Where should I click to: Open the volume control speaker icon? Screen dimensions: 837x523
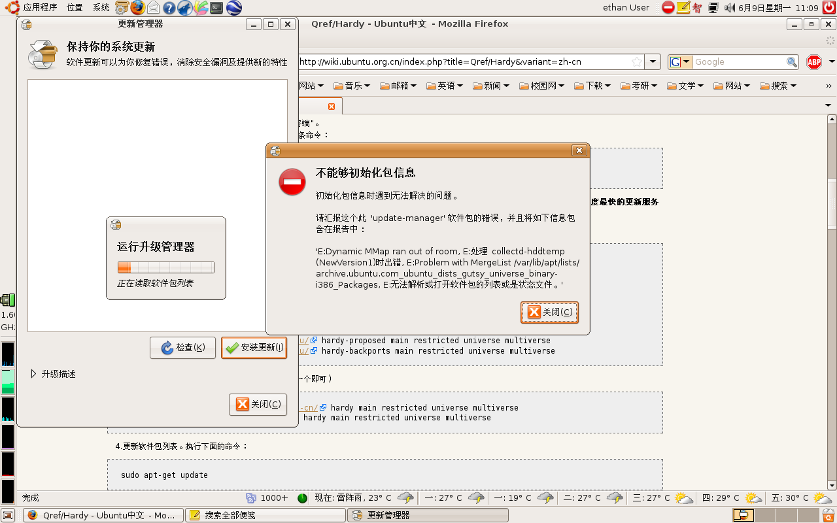[729, 8]
